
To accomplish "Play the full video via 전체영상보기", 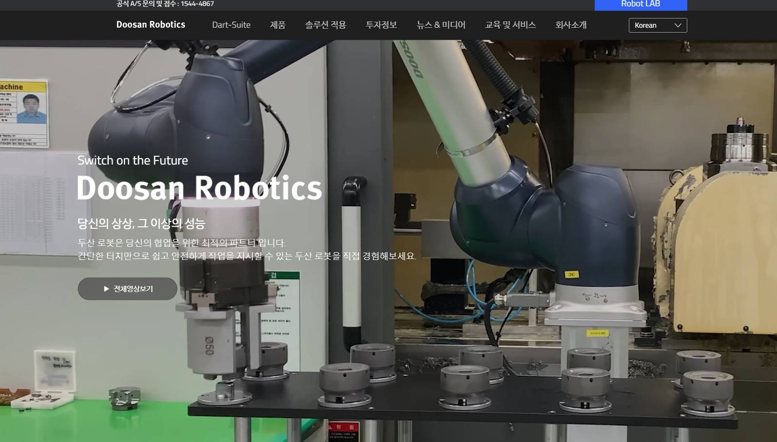I will point(127,289).
